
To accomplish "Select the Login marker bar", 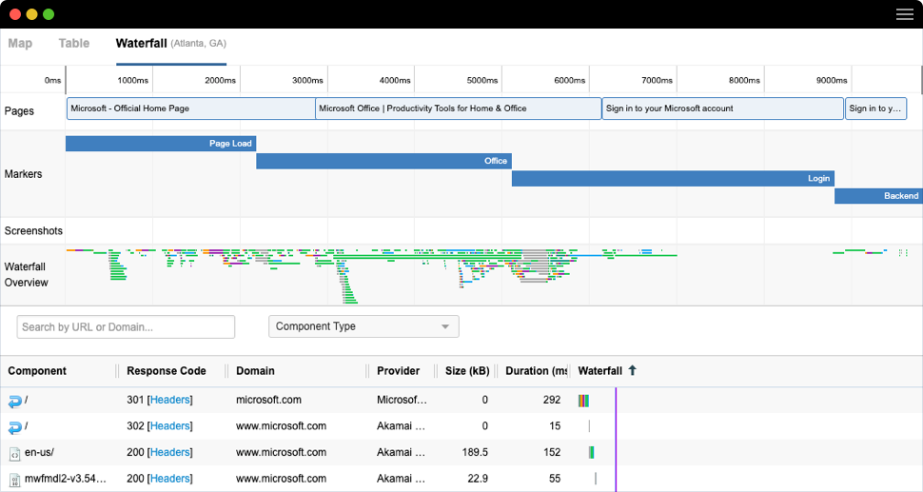I will coord(673,178).
